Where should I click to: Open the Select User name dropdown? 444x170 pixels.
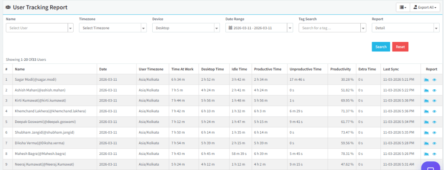click(x=39, y=28)
